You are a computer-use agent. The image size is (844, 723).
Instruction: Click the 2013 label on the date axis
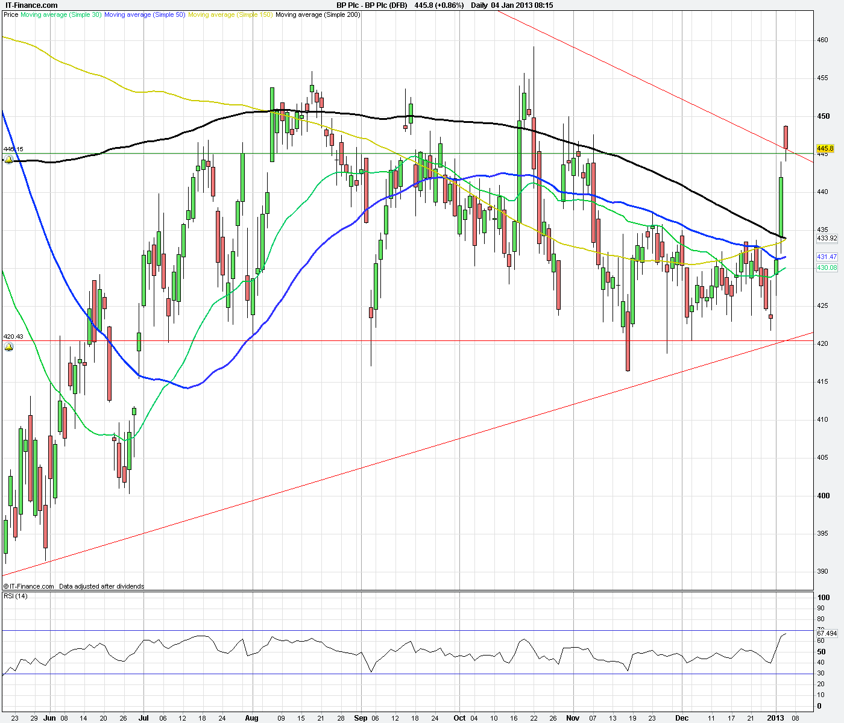(x=776, y=718)
